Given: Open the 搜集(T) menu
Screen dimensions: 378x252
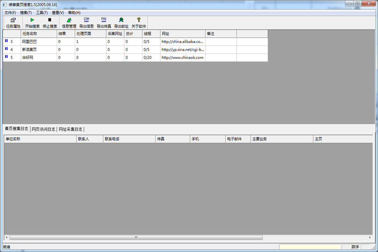Looking at the screenshot, I should (26, 13).
